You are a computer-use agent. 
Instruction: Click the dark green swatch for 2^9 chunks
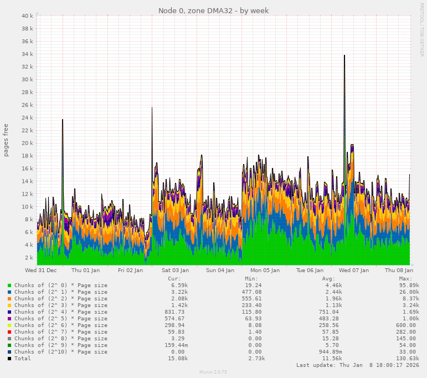point(9,345)
